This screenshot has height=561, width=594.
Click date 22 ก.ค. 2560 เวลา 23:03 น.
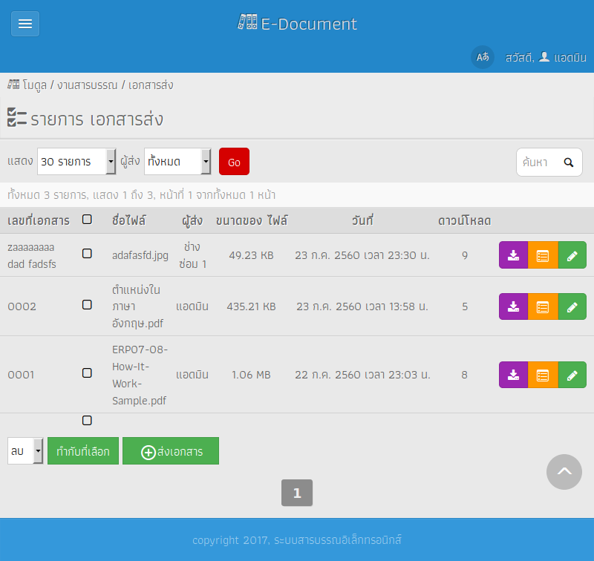pos(362,375)
